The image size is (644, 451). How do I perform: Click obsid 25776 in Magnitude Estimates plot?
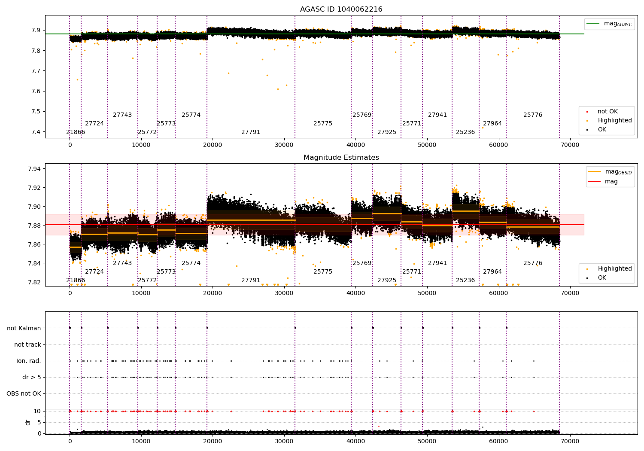533,263
